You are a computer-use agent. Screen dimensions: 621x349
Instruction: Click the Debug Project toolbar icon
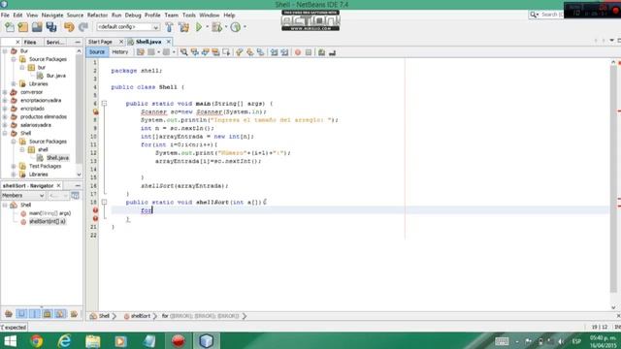coord(216,27)
